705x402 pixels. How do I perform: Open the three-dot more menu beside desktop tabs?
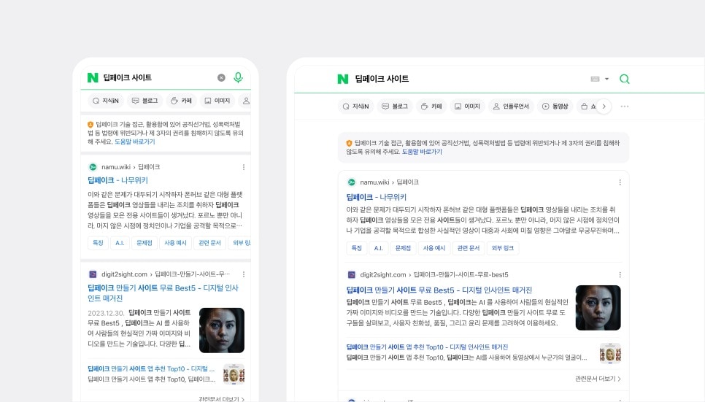[625, 107]
